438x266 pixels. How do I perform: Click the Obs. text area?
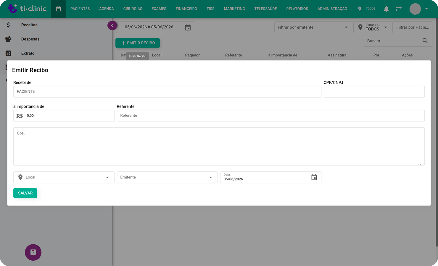[219, 146]
